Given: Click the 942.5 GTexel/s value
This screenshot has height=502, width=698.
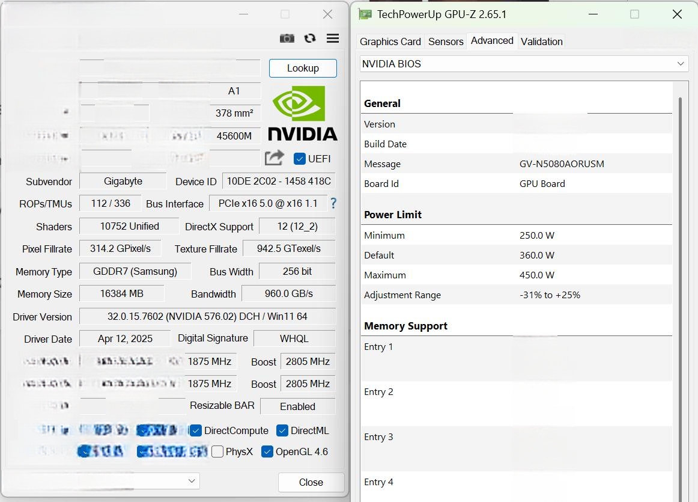Looking at the screenshot, I should [289, 248].
